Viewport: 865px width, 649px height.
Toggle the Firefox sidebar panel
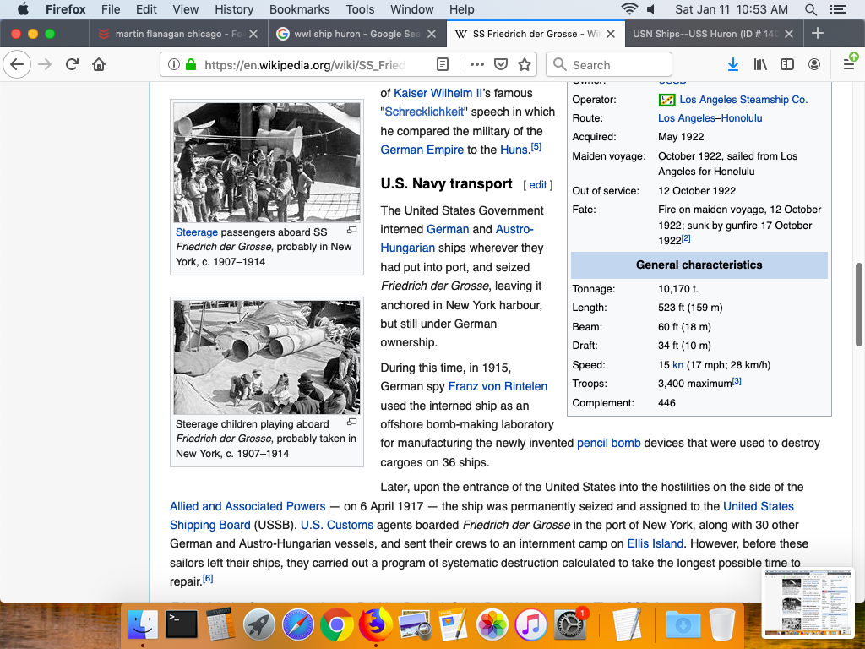pyautogui.click(x=786, y=64)
